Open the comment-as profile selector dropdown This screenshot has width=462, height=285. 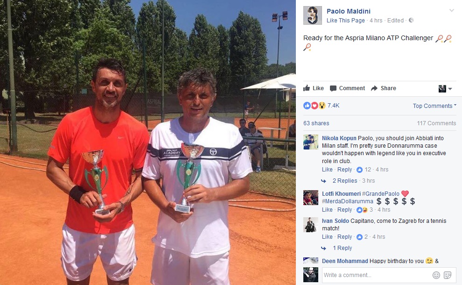tap(445, 88)
